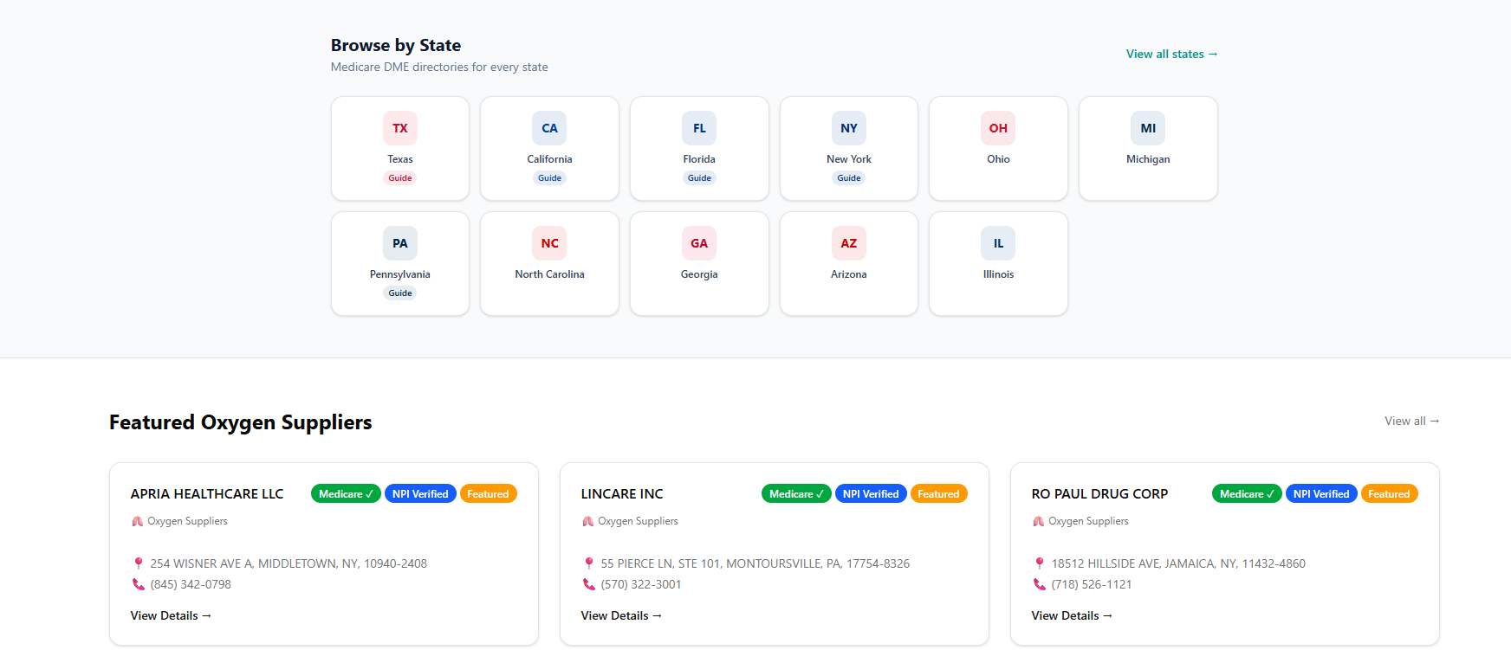Click the NPI Verified badge on RO PAUL DRUG card
The height and width of the screenshot is (650, 1511).
pyautogui.click(x=1321, y=493)
